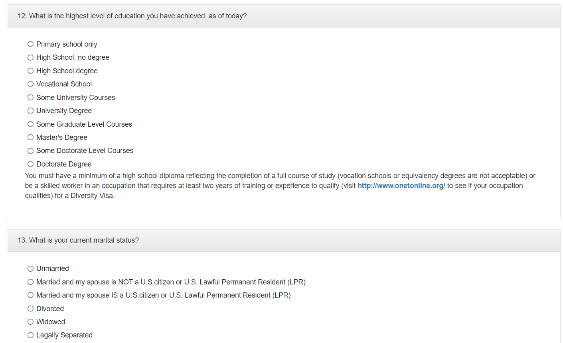Pick the 'Divorced' marital status
This screenshot has height=343, width=563.
30,309
